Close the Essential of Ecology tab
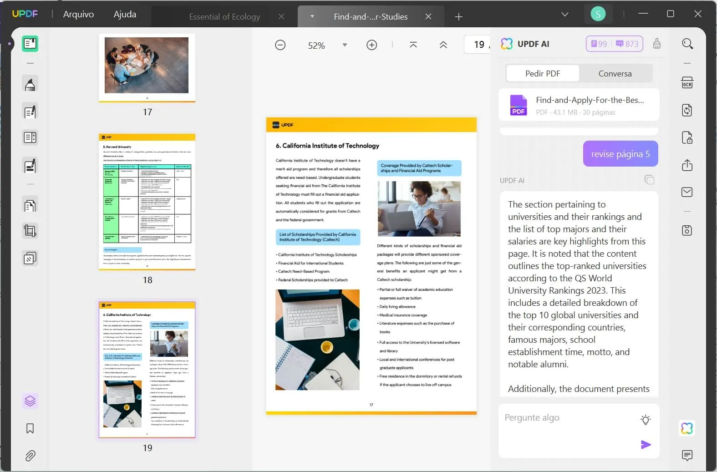The height and width of the screenshot is (472, 717). click(281, 16)
